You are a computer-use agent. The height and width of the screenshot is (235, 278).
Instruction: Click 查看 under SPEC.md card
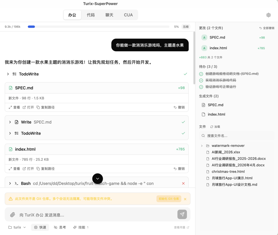coord(14,107)
